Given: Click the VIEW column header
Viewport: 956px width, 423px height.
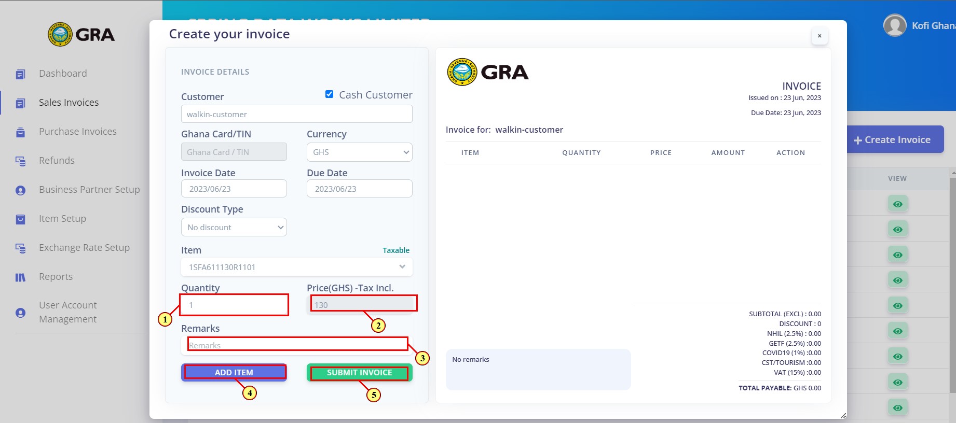Looking at the screenshot, I should click(x=897, y=179).
